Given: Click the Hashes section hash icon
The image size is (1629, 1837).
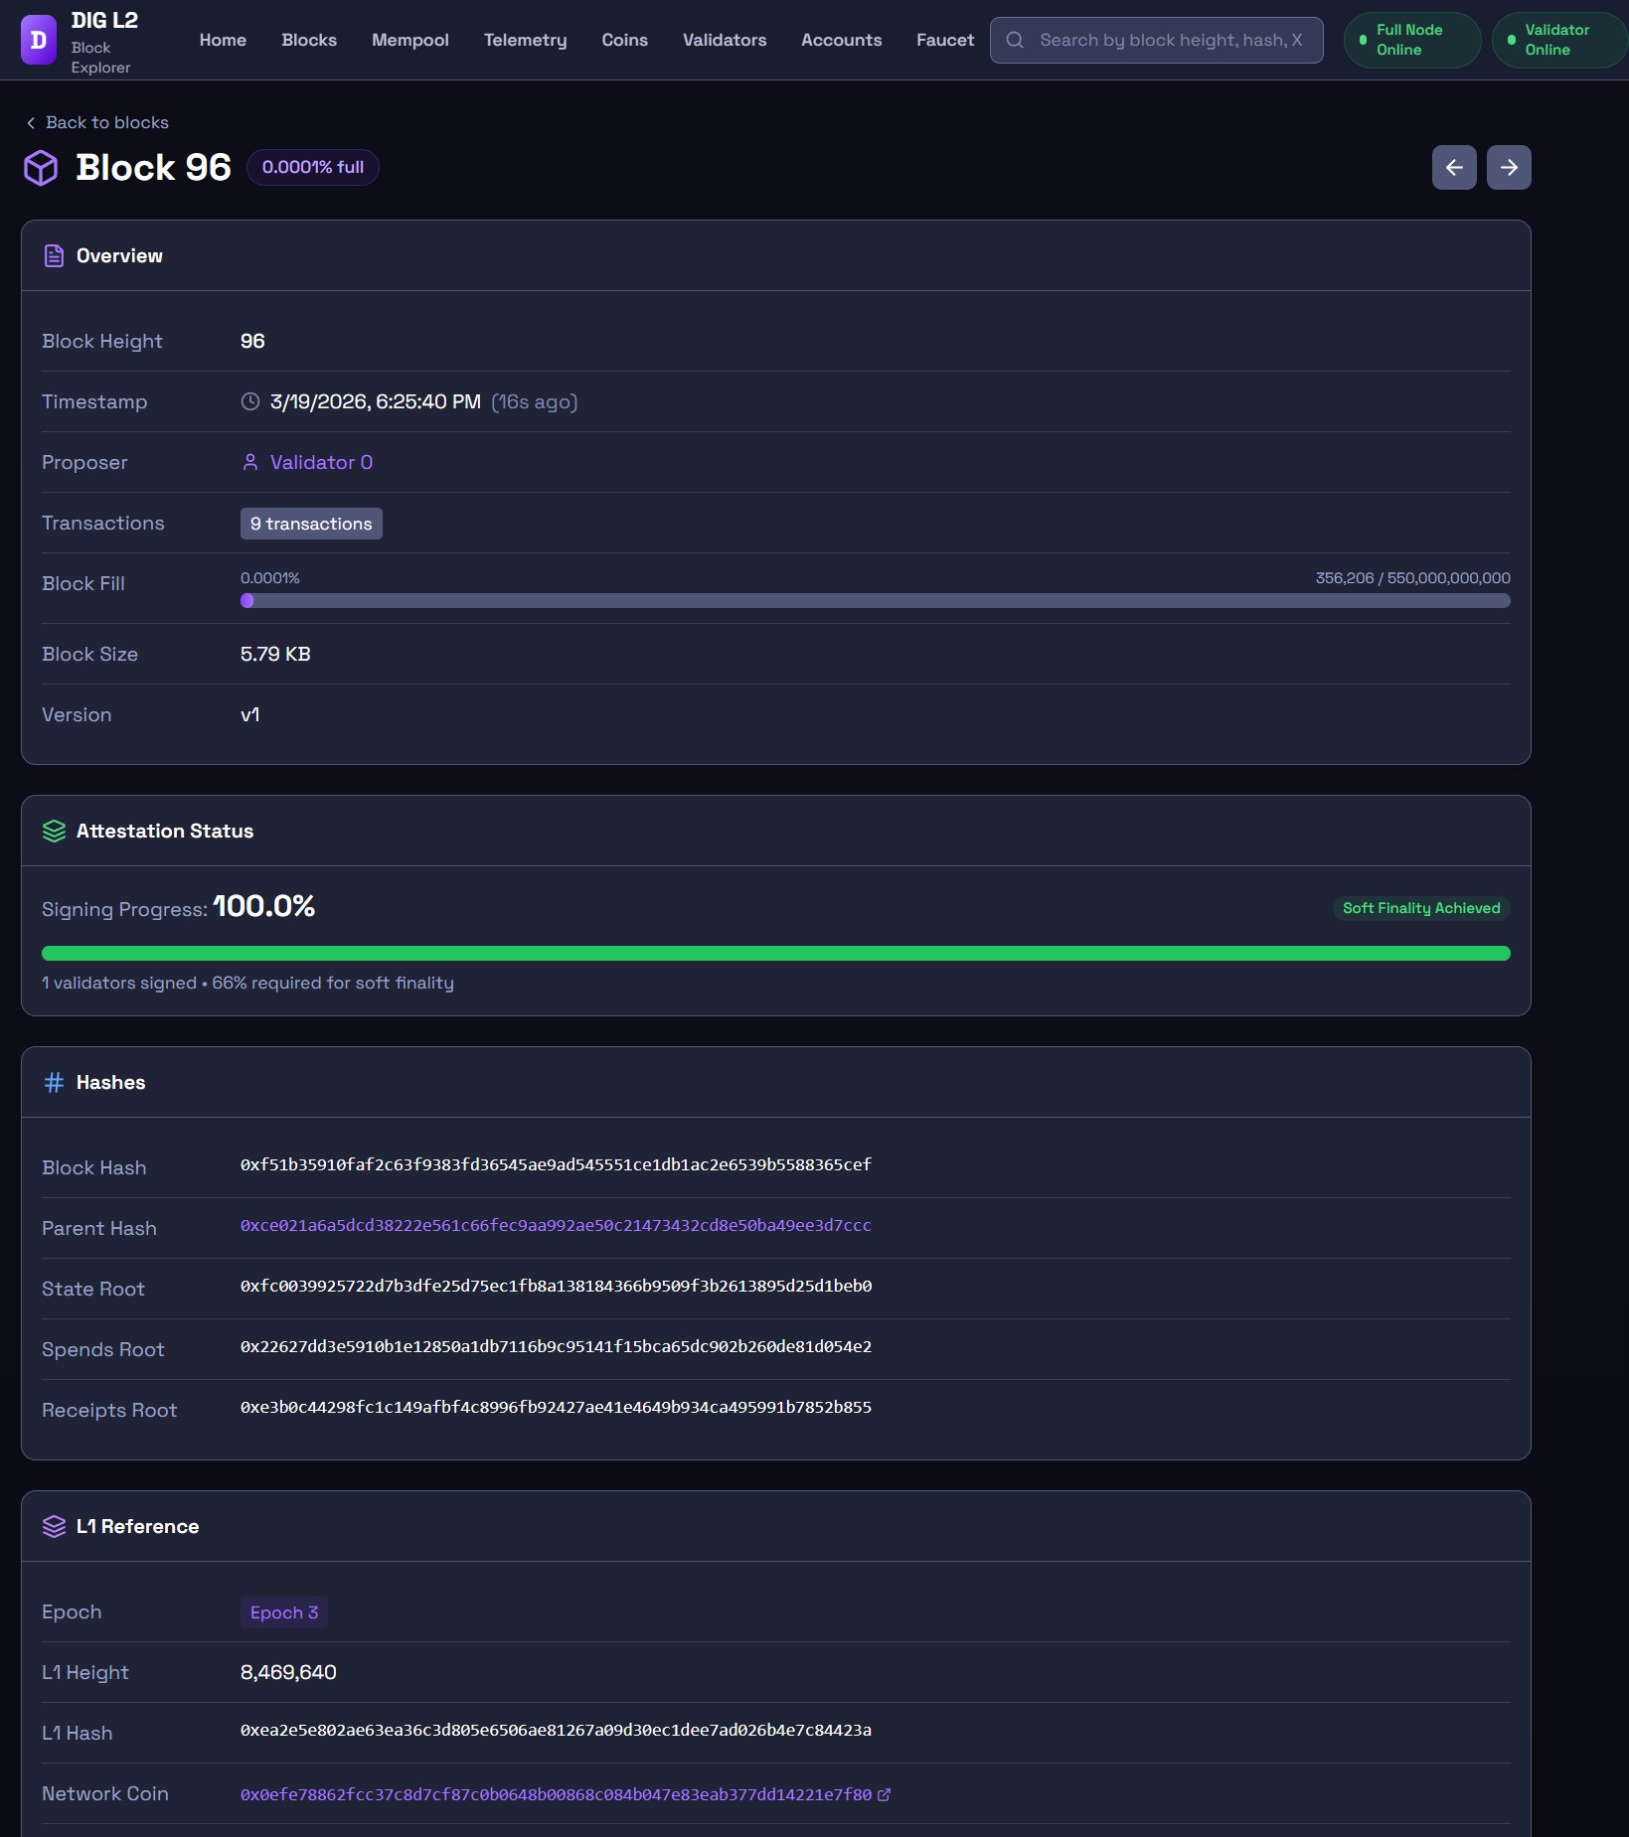Looking at the screenshot, I should [x=54, y=1082].
